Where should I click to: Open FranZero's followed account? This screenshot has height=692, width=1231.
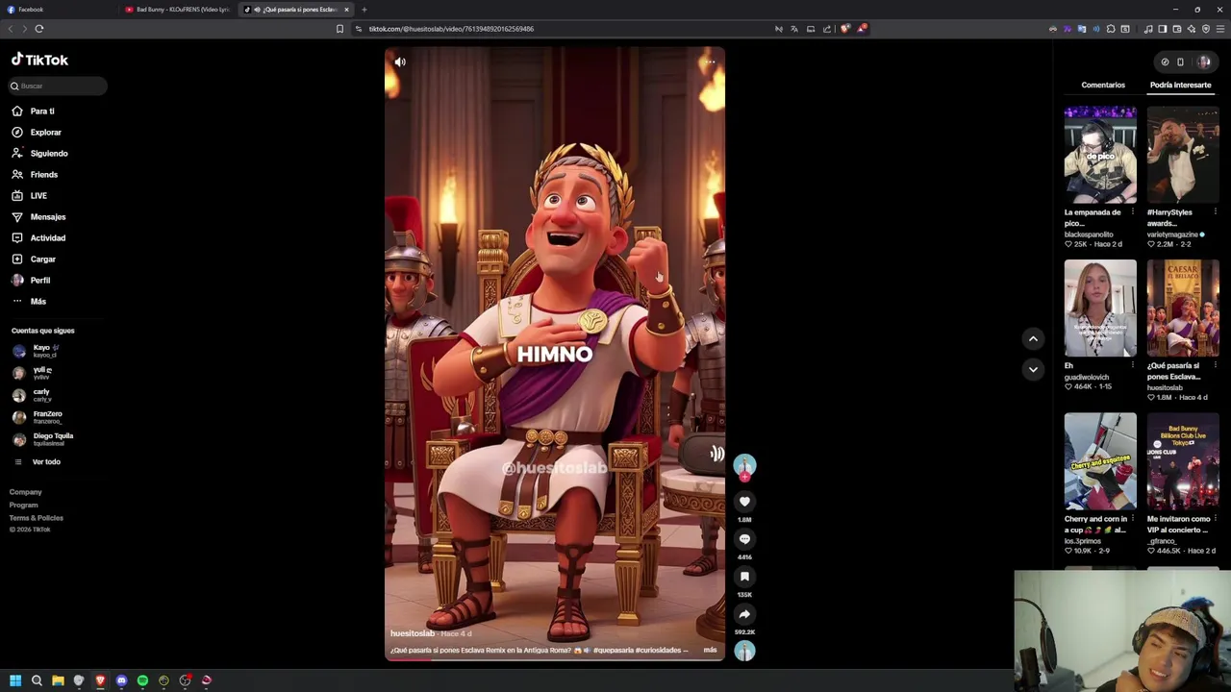pos(38,417)
